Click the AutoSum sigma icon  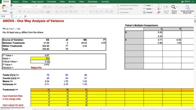click(159, 5)
